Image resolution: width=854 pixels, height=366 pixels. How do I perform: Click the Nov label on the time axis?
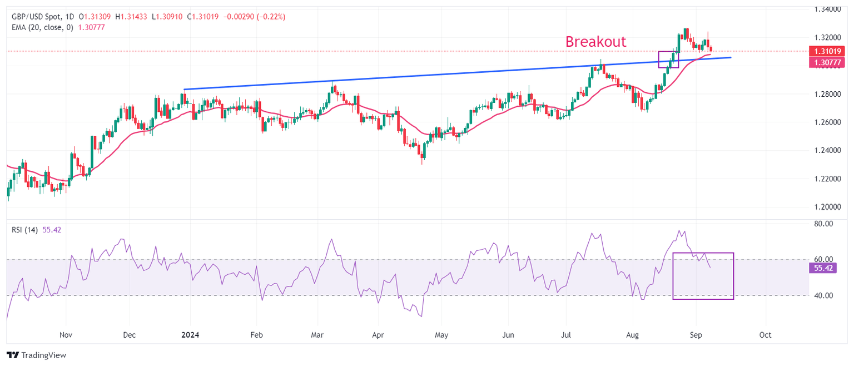[66, 335]
